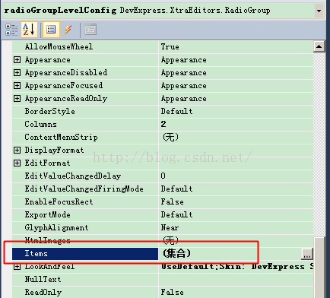Click the scroll up arrow of property grid
The image size is (330, 298).
click(x=319, y=46)
